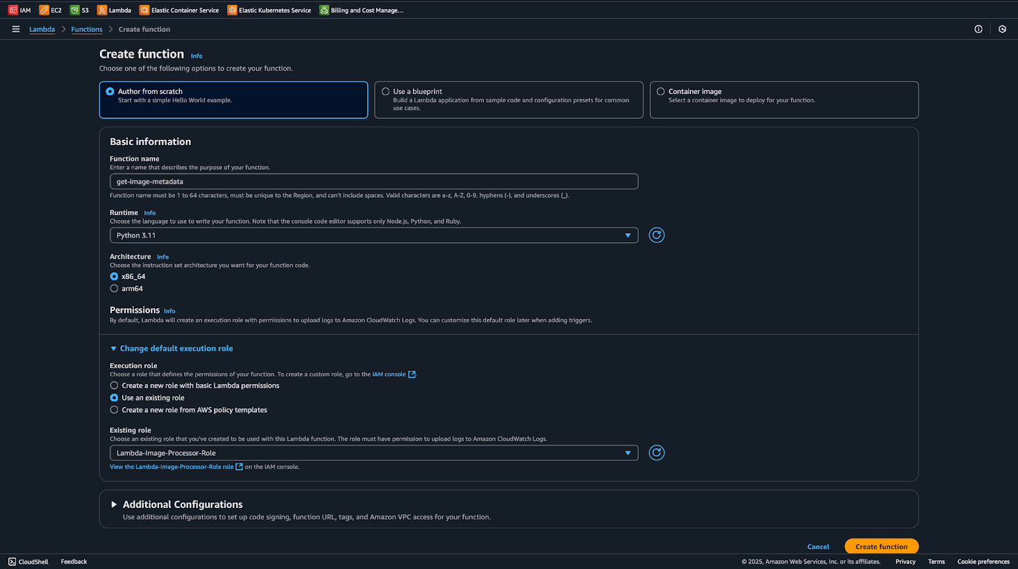The image size is (1018, 569).
Task: Expand the Additional Configurations section
Action: pyautogui.click(x=114, y=505)
